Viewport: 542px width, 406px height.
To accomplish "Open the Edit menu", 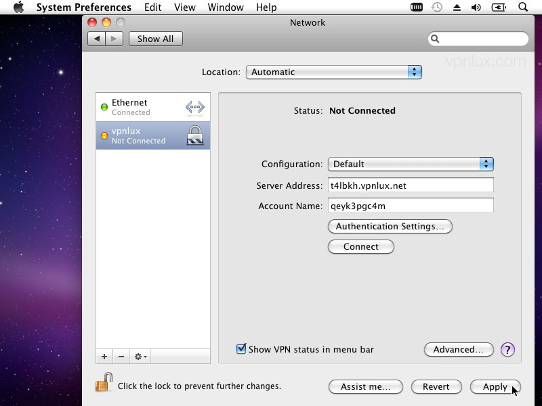I will pyautogui.click(x=153, y=7).
